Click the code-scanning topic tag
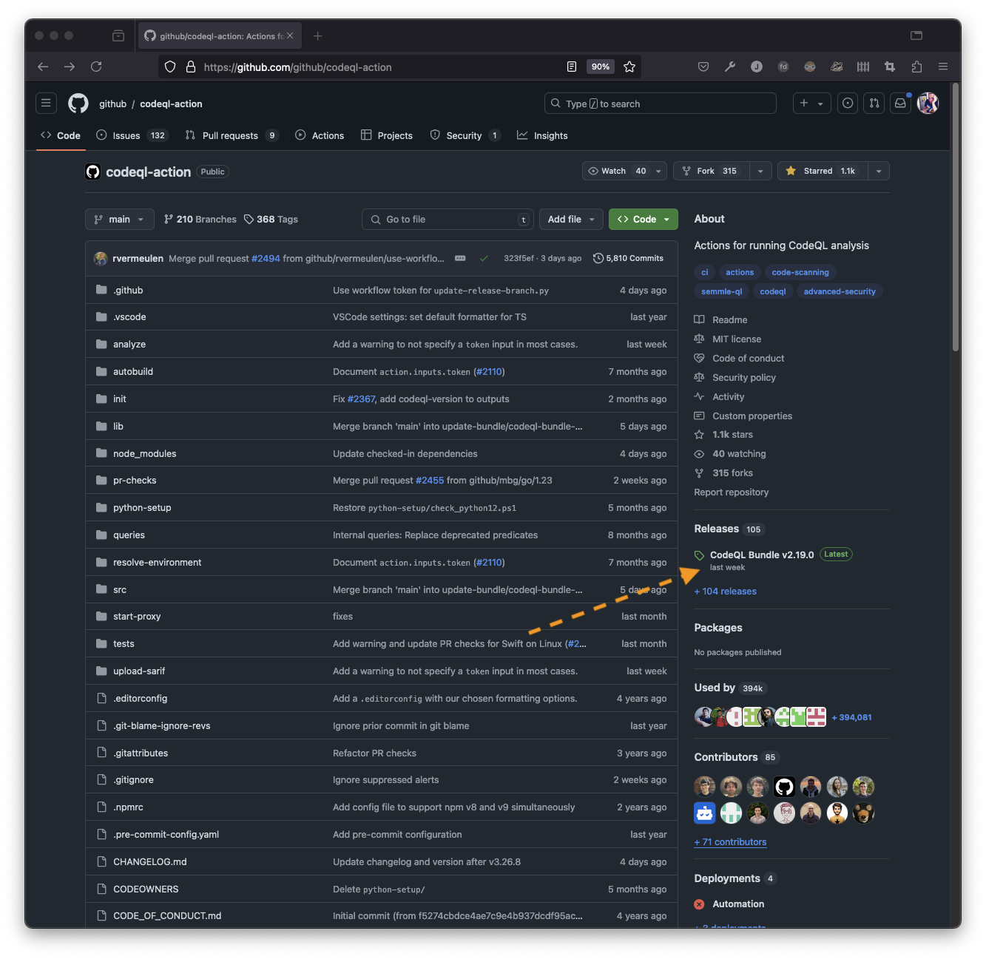The height and width of the screenshot is (959, 986). [800, 272]
